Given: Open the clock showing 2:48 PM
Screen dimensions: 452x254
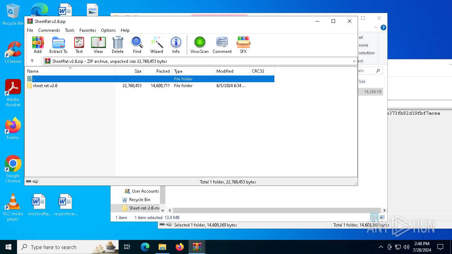Looking at the screenshot, I should click(422, 247).
